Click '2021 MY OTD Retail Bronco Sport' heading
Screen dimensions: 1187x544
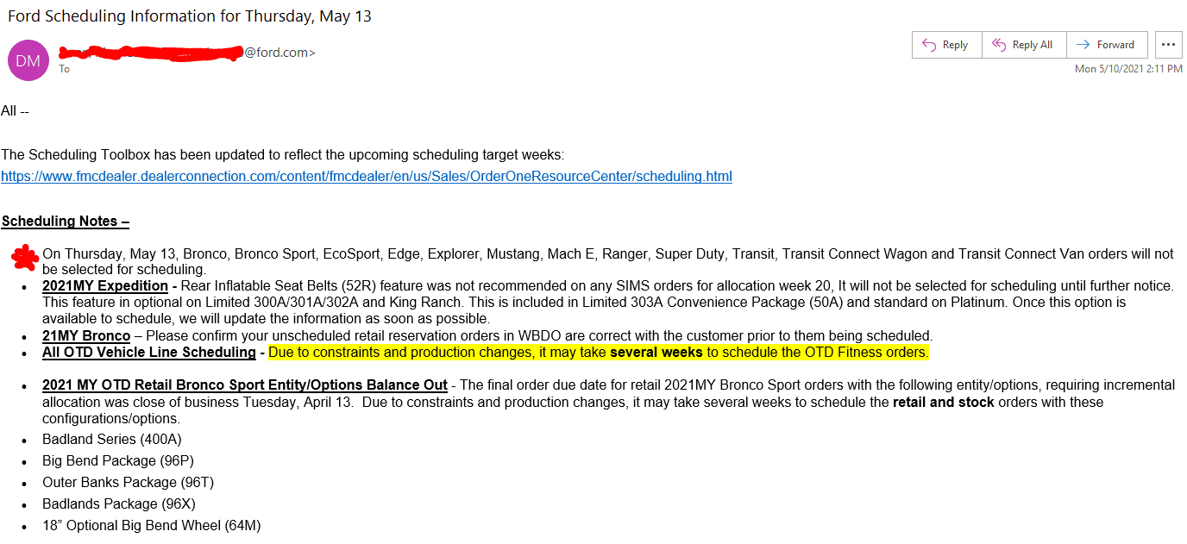245,385
